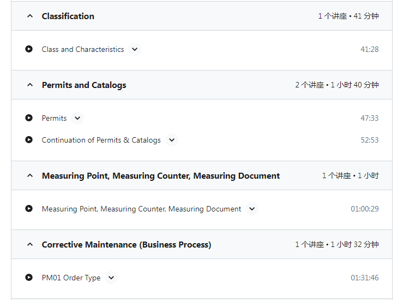Screen dimensions: 397x300
Task: Expand the Permits lecture description arrow
Action: [77, 118]
